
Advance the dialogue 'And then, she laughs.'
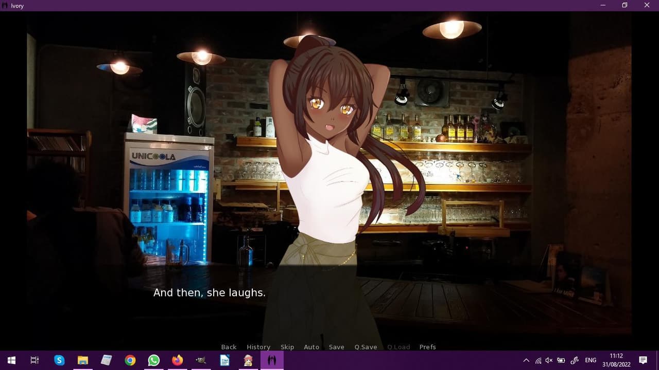[210, 293]
